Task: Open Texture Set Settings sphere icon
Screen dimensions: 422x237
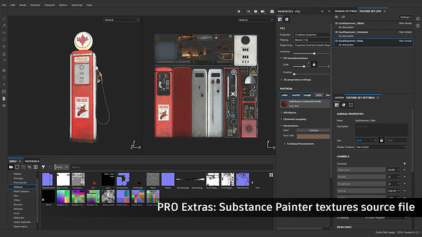Action: [x=344, y=105]
